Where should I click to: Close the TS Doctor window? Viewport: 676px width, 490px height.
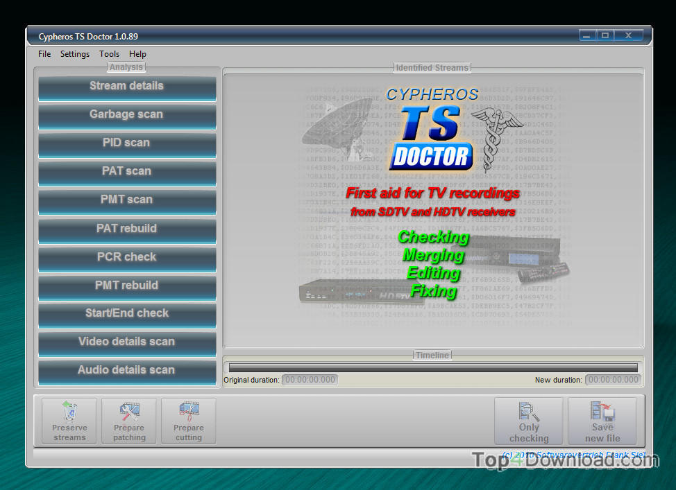[x=629, y=35]
